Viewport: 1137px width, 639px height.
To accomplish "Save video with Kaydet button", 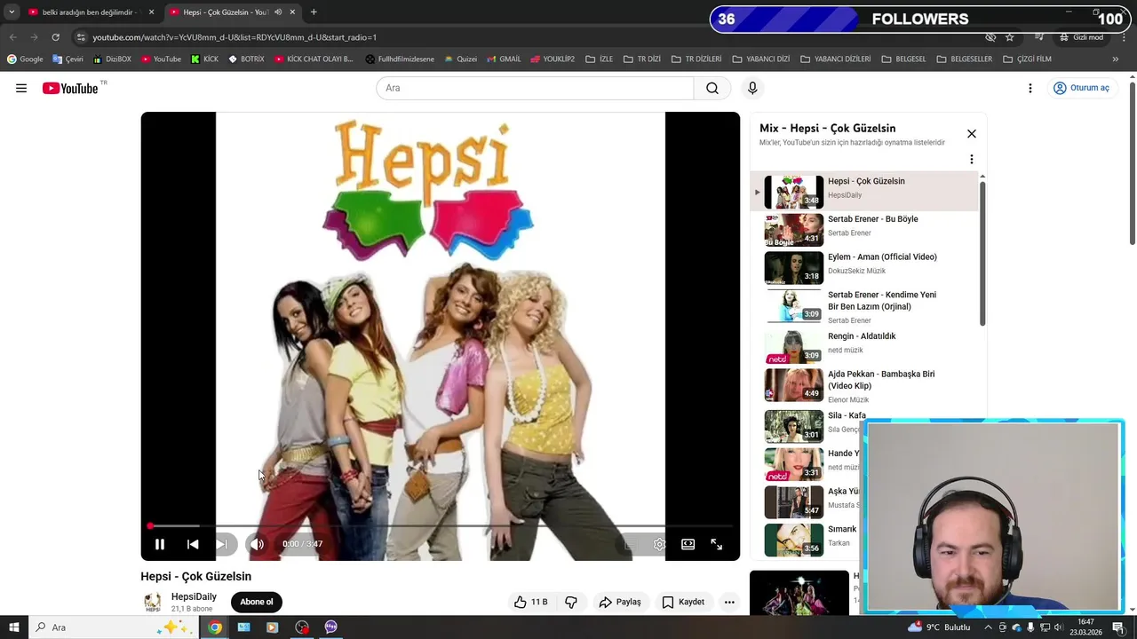I will (x=683, y=602).
